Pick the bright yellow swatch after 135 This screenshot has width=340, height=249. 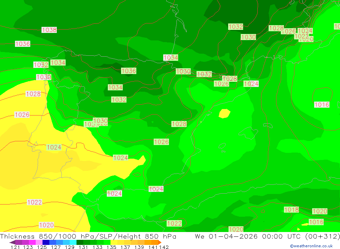click(x=114, y=242)
